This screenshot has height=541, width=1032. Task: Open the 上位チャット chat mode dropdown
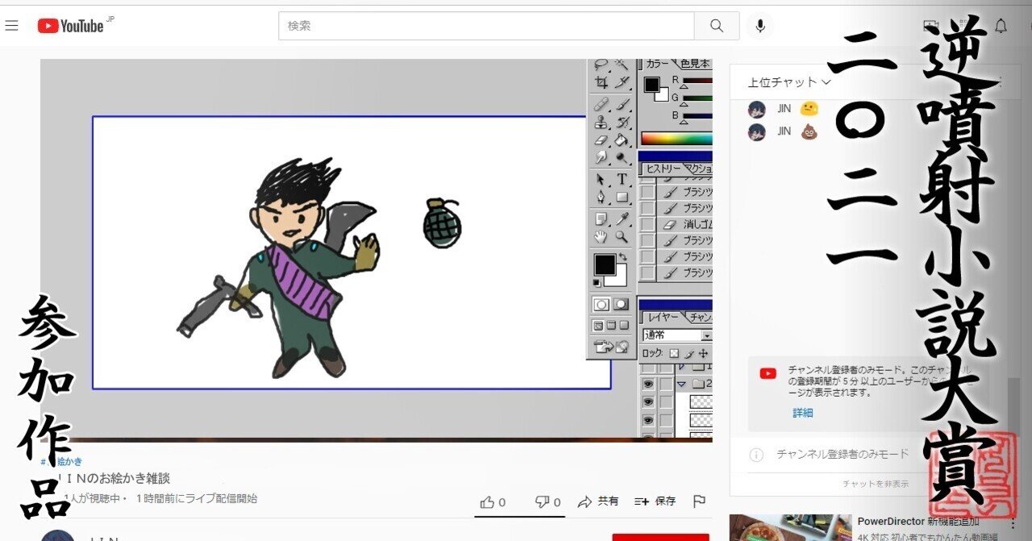click(x=789, y=82)
